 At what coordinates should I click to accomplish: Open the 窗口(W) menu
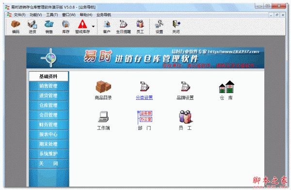coord(69,15)
